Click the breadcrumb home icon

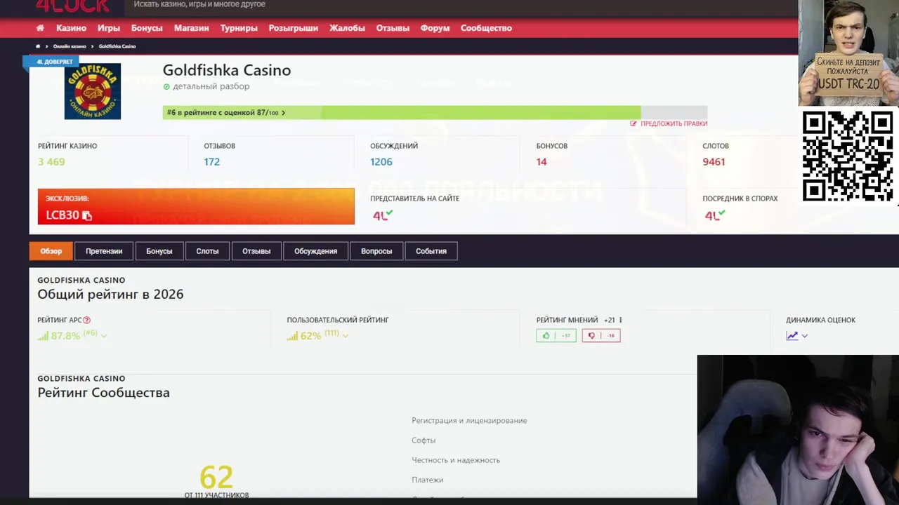38,46
